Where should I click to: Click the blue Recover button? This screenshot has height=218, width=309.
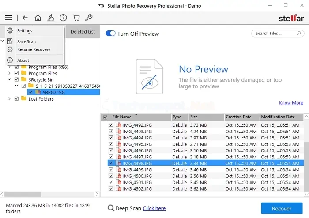pyautogui.click(x=282, y=208)
